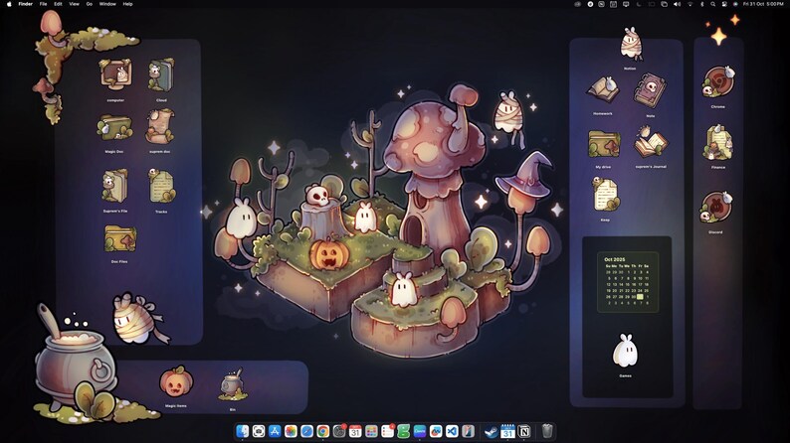Screen dimensions: 790x443
Task: Open the Help menu
Action: [x=128, y=4]
